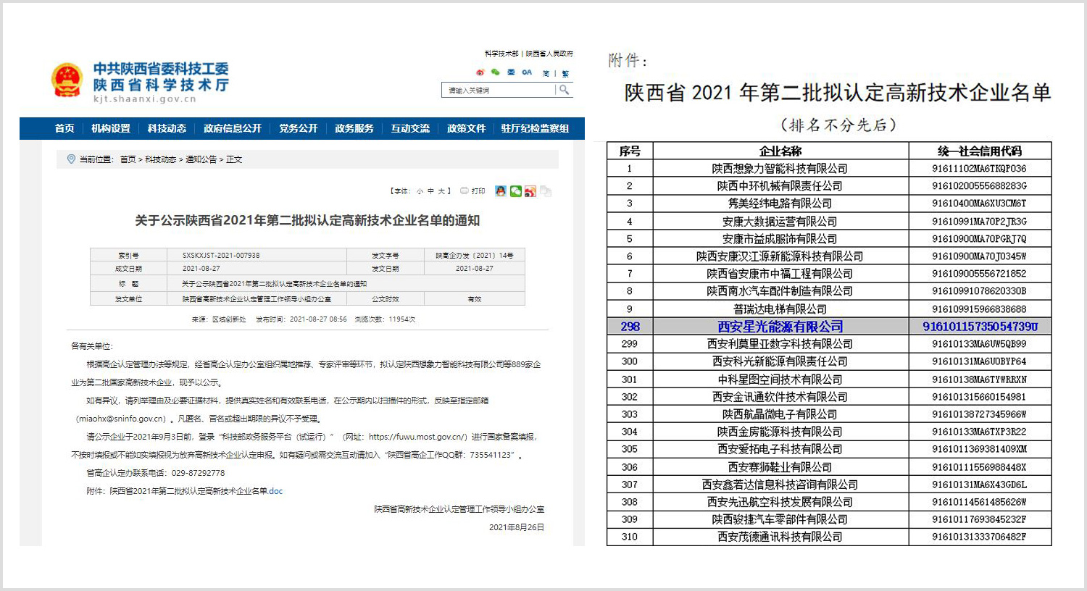Click the company 安康大数据运营有限公司
Image resolution: width=1087 pixels, height=591 pixels.
click(x=780, y=222)
